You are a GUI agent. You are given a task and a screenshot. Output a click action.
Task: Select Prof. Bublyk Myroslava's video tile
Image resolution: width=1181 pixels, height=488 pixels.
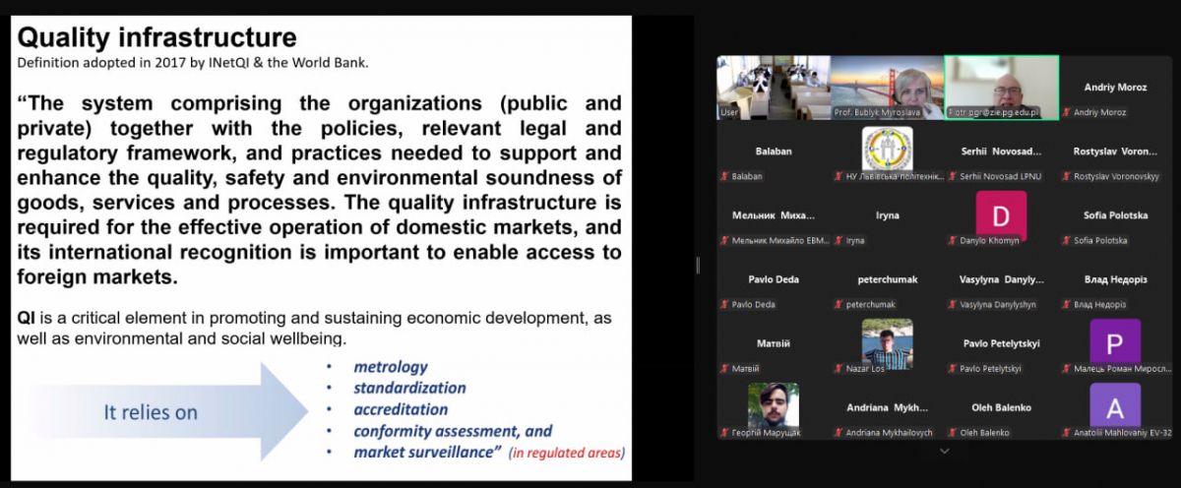pos(887,87)
